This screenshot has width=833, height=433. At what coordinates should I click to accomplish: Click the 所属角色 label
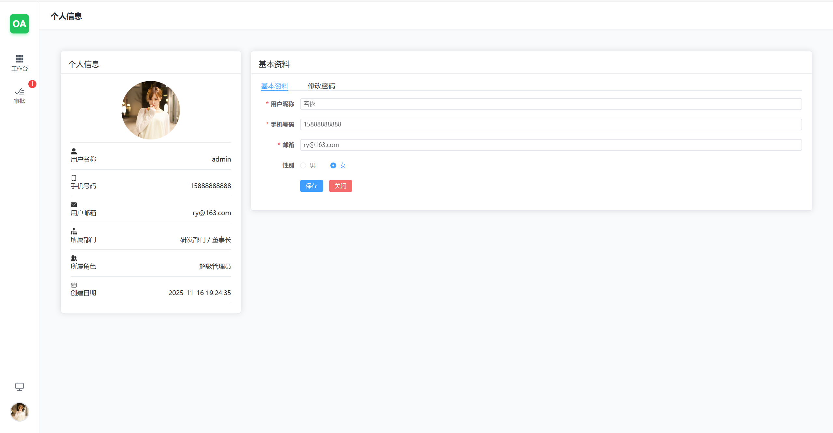coord(83,266)
